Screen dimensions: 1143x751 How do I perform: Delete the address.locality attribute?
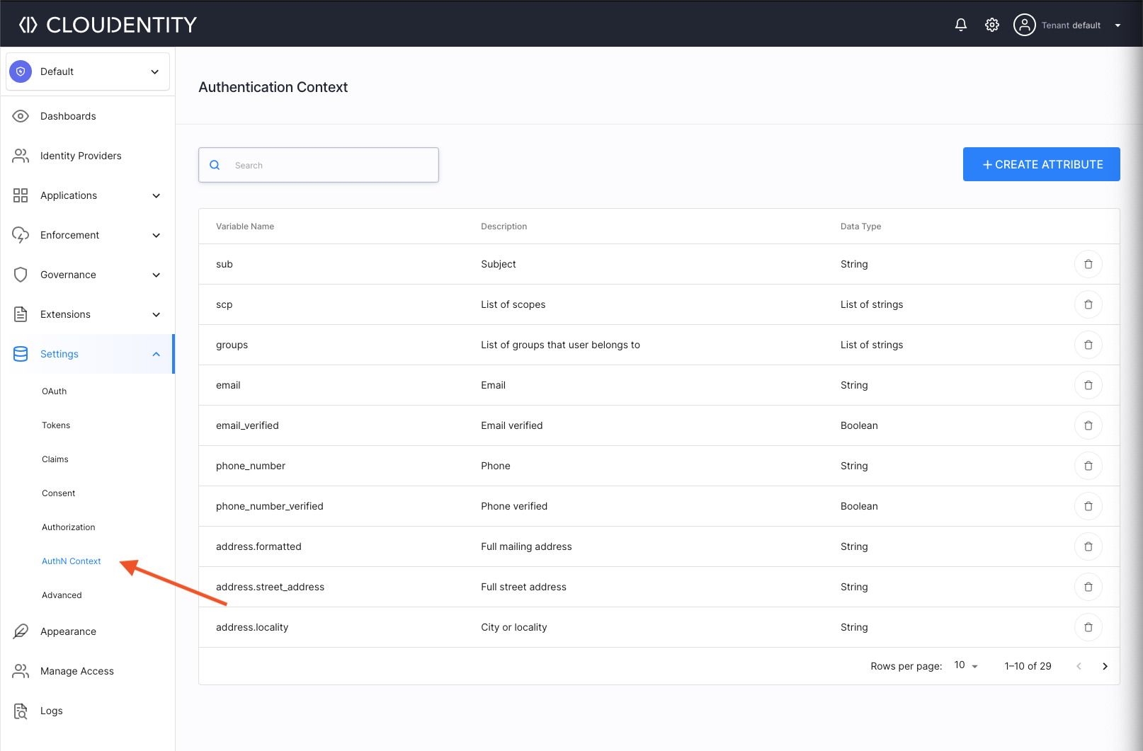click(x=1088, y=627)
